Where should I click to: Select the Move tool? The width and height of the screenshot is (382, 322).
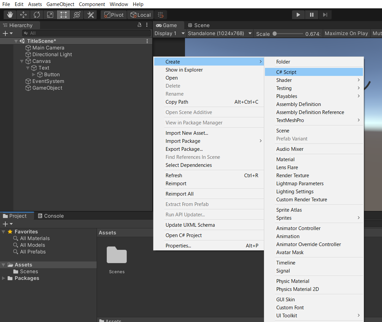pos(23,15)
